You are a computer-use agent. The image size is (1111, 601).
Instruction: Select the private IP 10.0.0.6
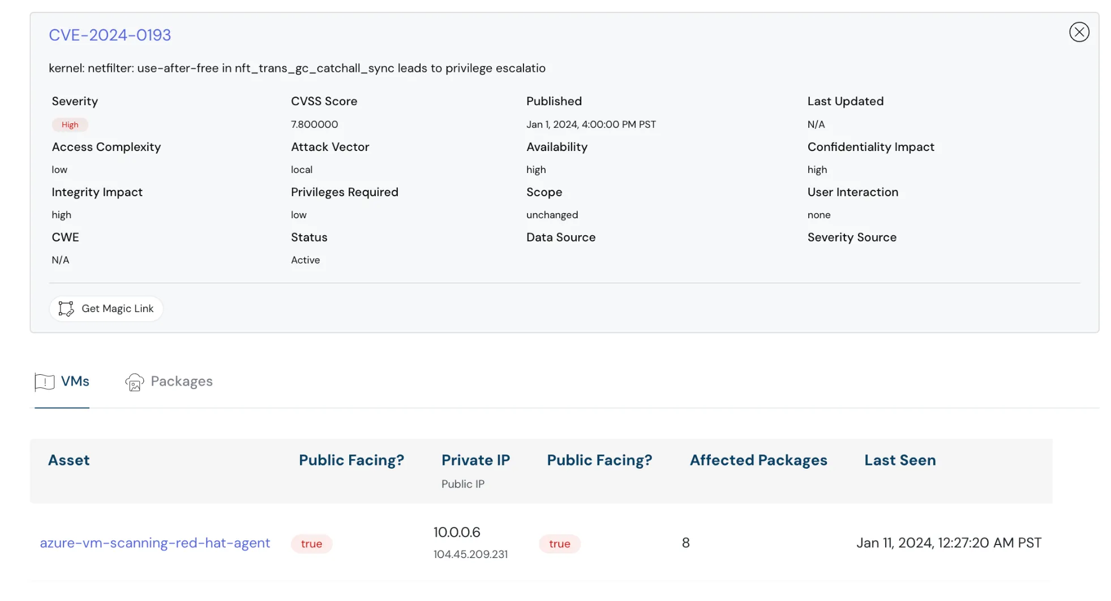pyautogui.click(x=456, y=533)
